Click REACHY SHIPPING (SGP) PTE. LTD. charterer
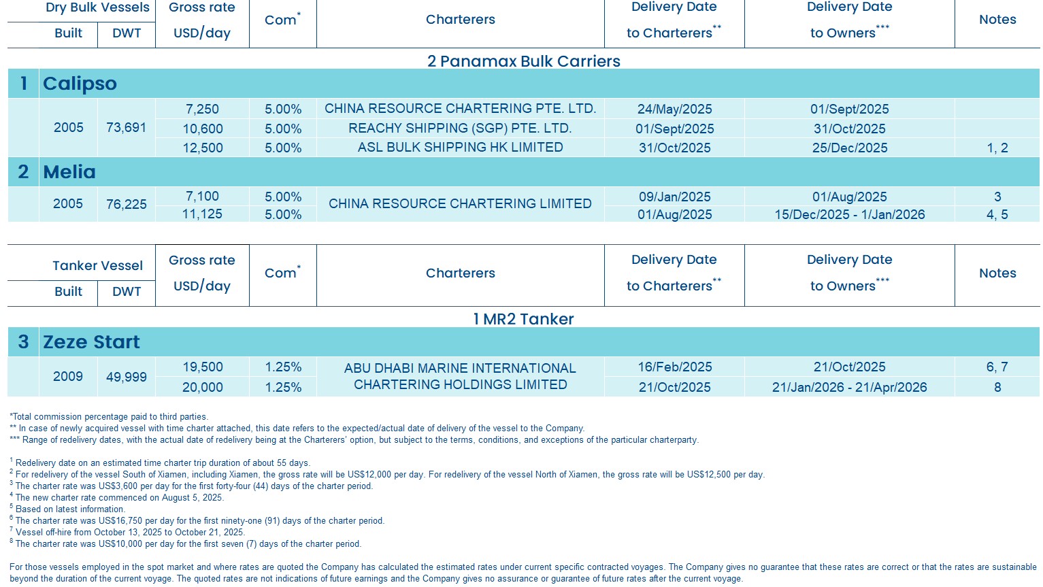 pyautogui.click(x=460, y=129)
